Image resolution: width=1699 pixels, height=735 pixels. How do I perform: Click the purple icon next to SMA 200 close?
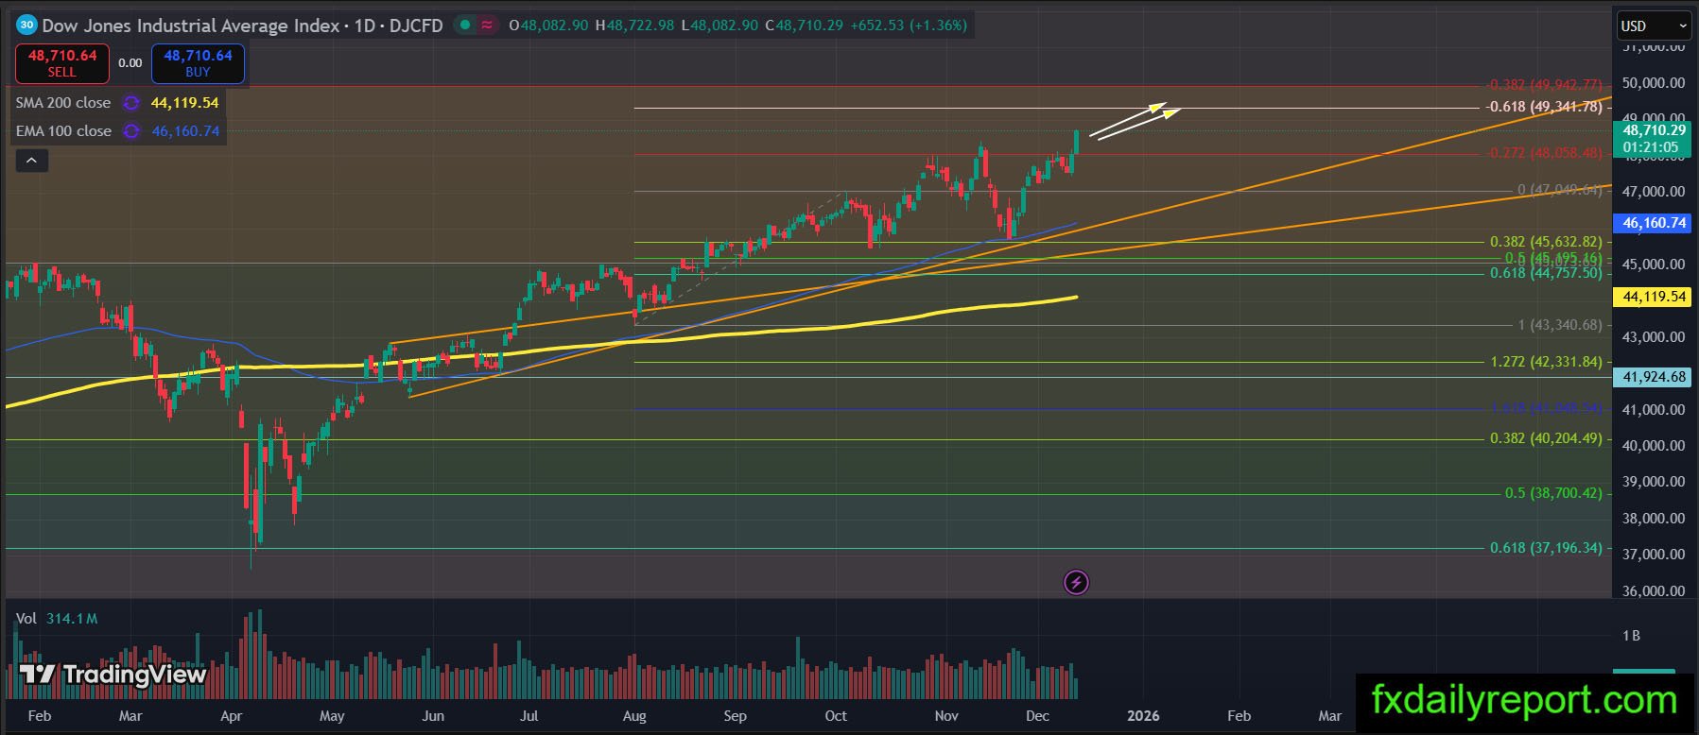click(131, 103)
